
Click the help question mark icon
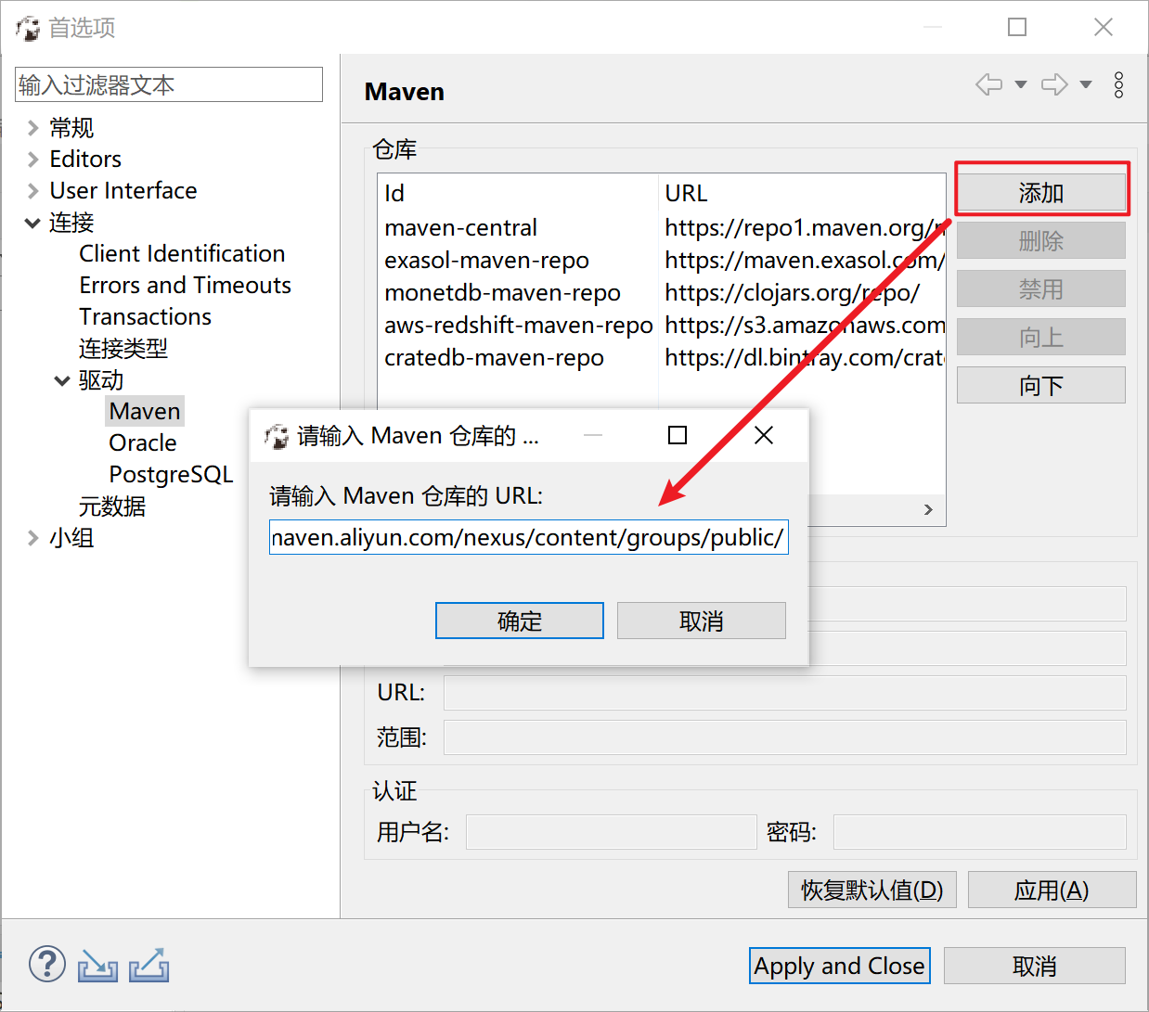coord(46,964)
